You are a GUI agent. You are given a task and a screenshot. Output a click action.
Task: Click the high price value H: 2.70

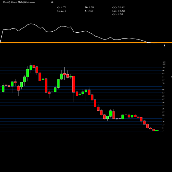[89, 8]
